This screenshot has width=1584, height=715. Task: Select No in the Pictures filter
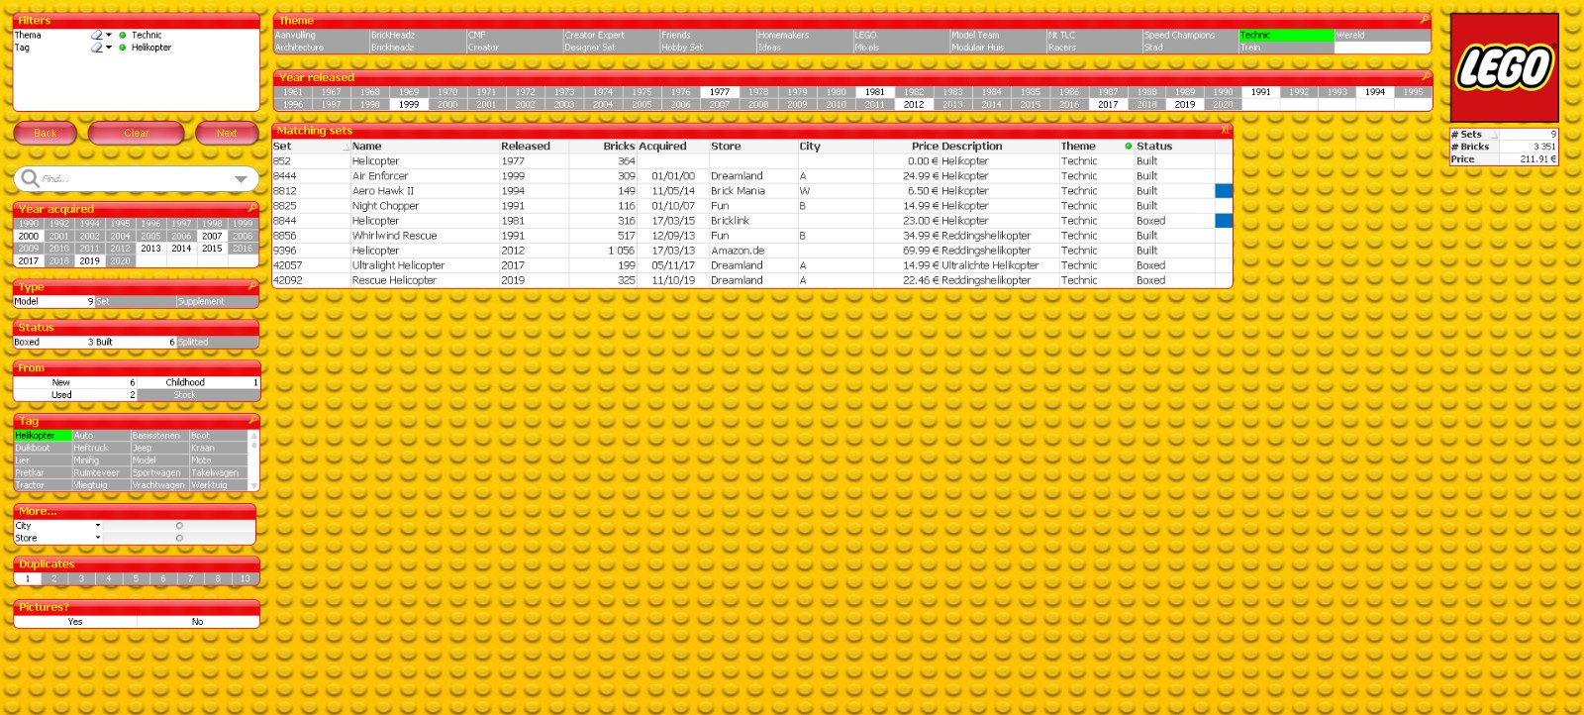coord(197,622)
